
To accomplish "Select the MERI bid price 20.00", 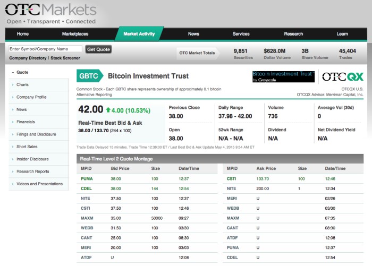I will [x=116, y=248].
